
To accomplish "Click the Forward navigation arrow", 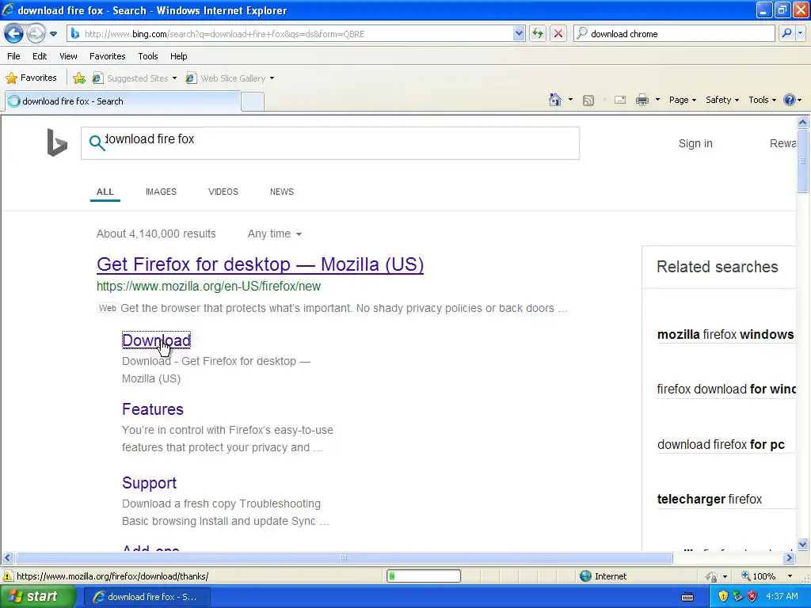I will pos(36,33).
